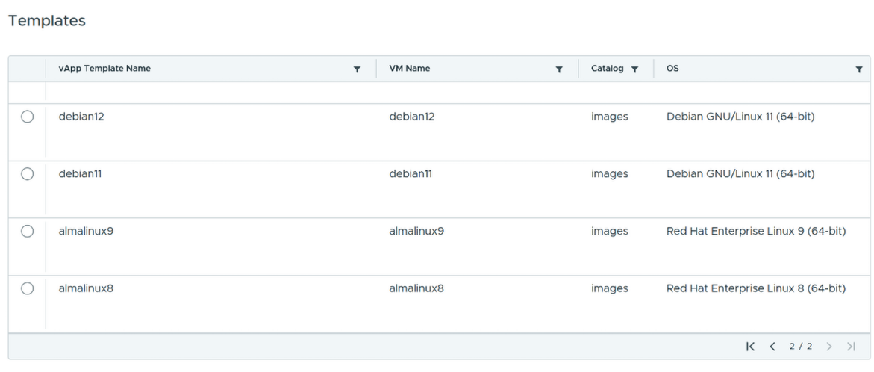Sort by OS column header

[x=672, y=69]
